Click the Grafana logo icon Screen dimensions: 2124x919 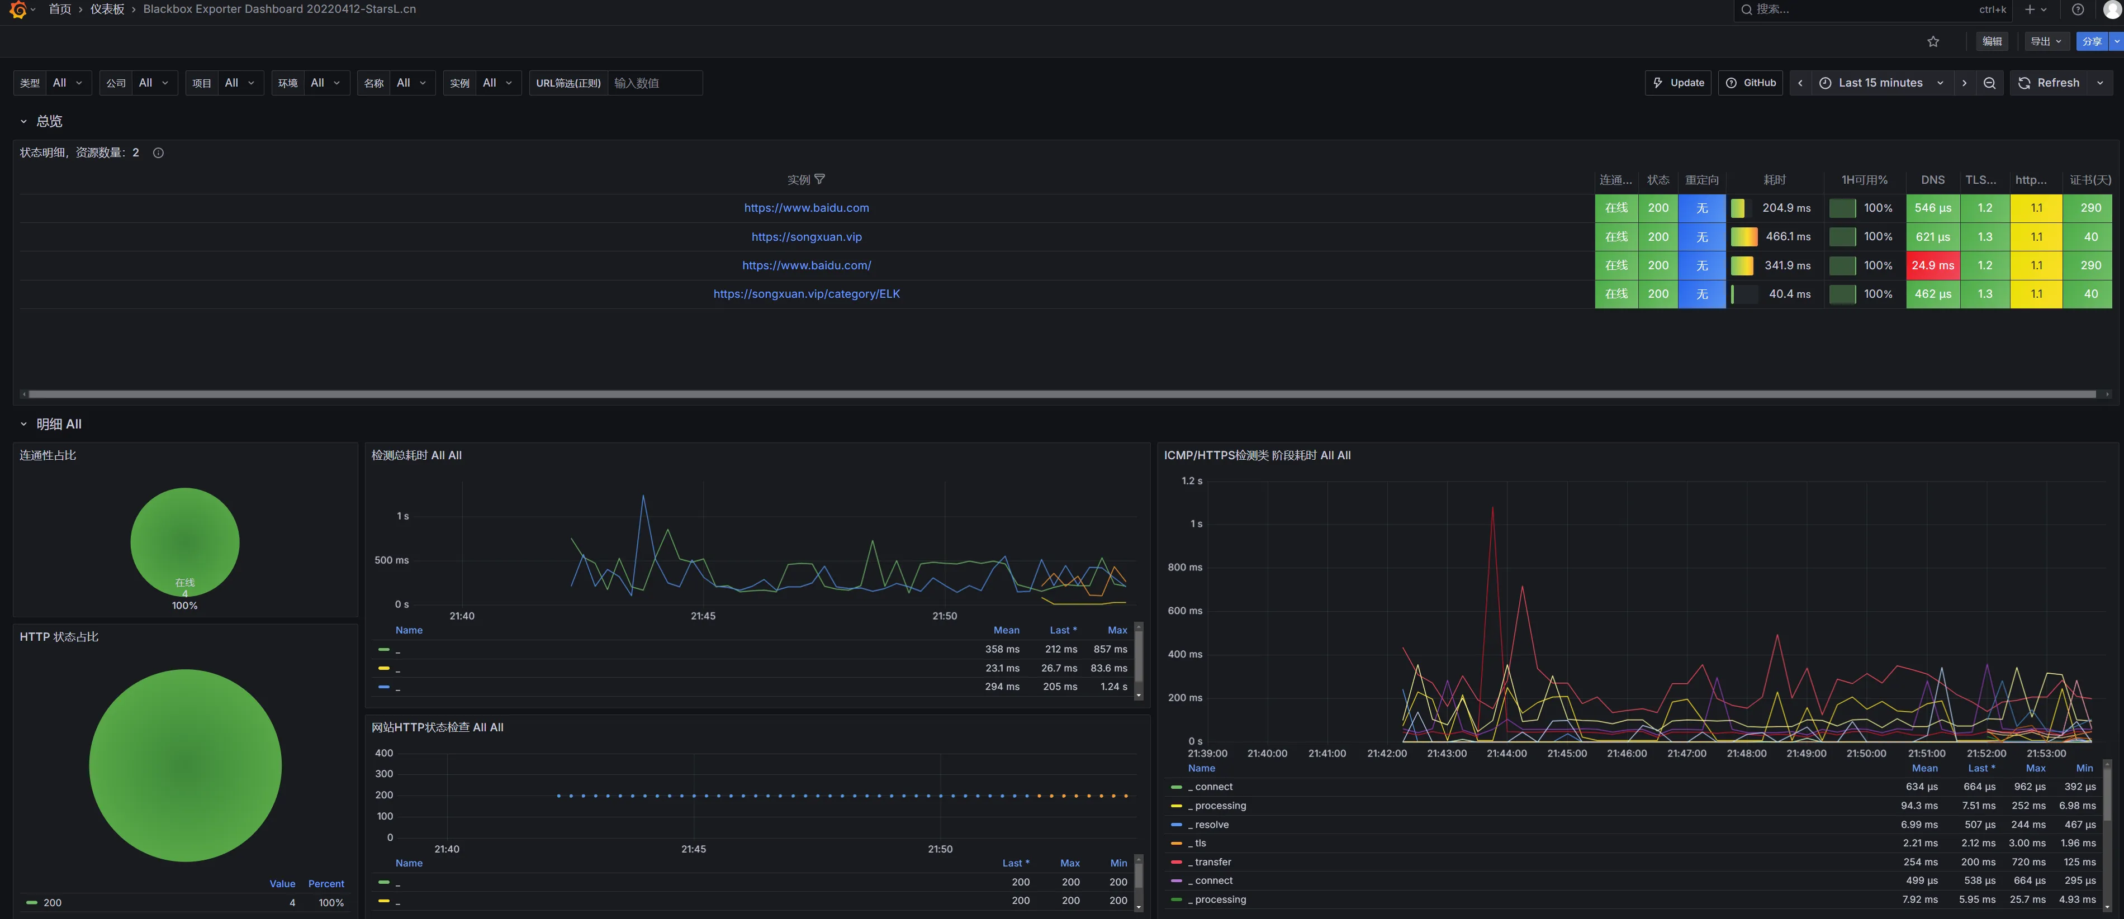[18, 9]
